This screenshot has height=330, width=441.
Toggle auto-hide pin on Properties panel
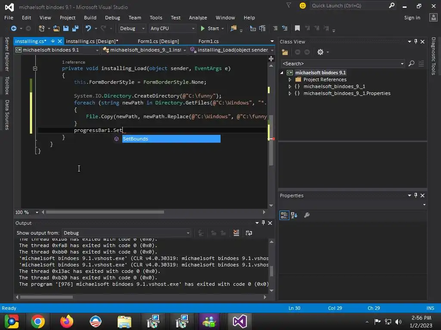tap(416, 196)
